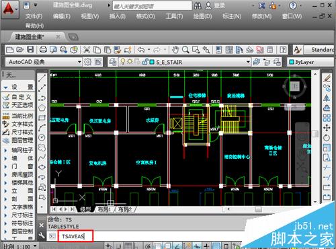Open the 编辑(E) menu
Viewport: 336px width, 249px height.
(x=62, y=16)
